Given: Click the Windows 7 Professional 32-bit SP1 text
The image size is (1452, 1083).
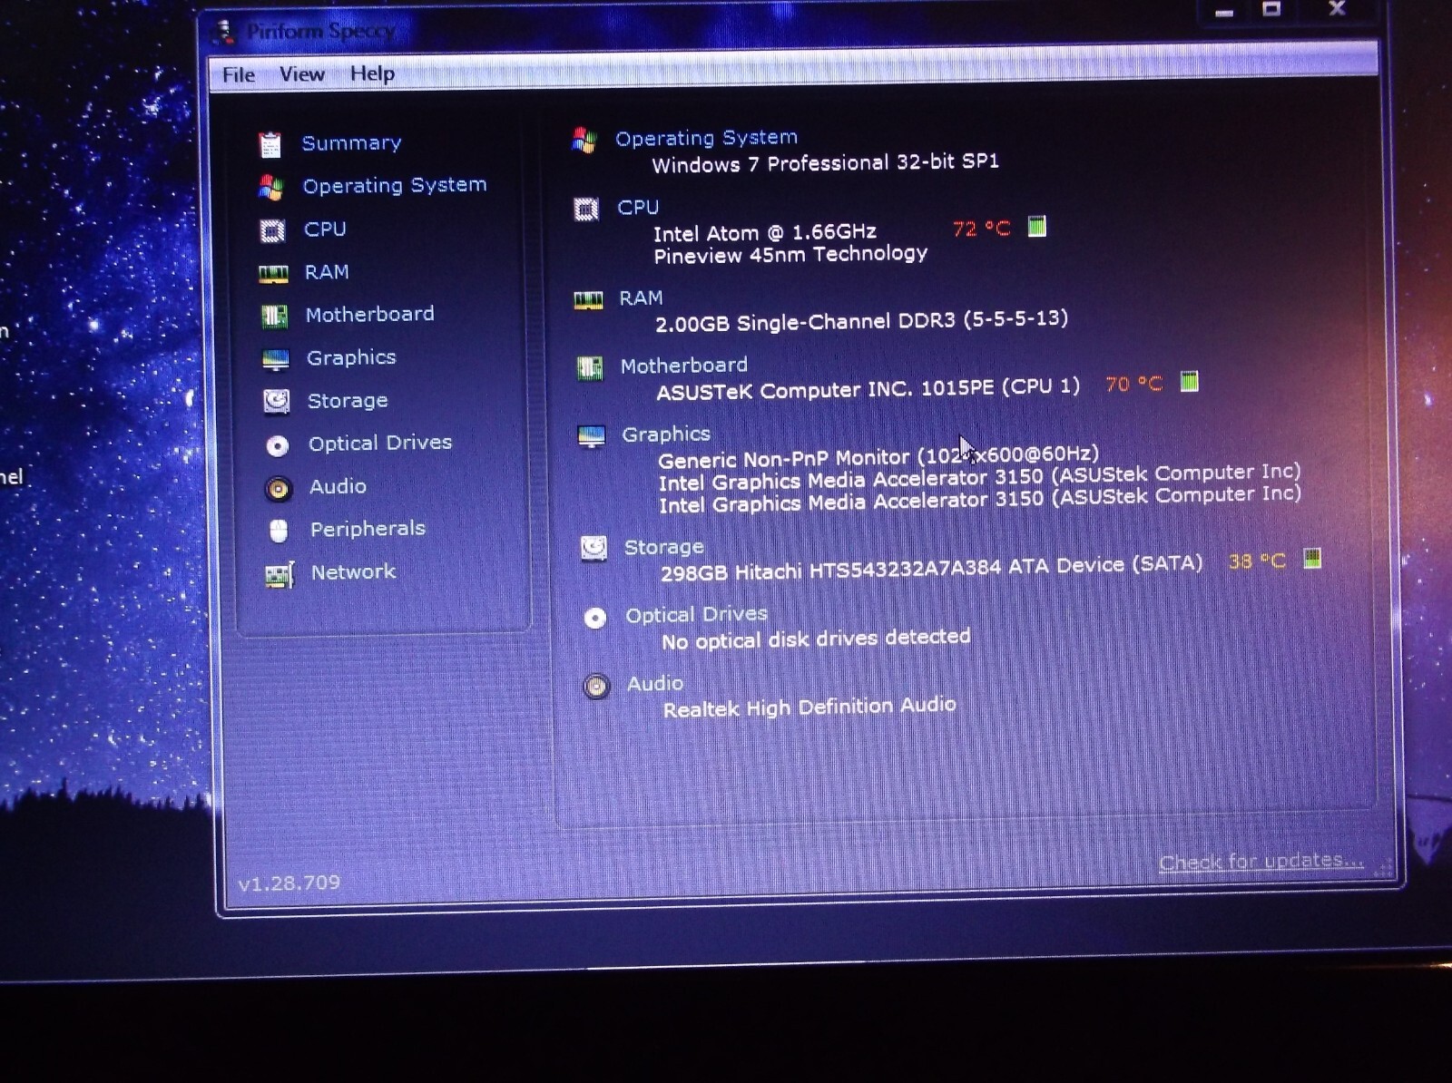Looking at the screenshot, I should 825,163.
